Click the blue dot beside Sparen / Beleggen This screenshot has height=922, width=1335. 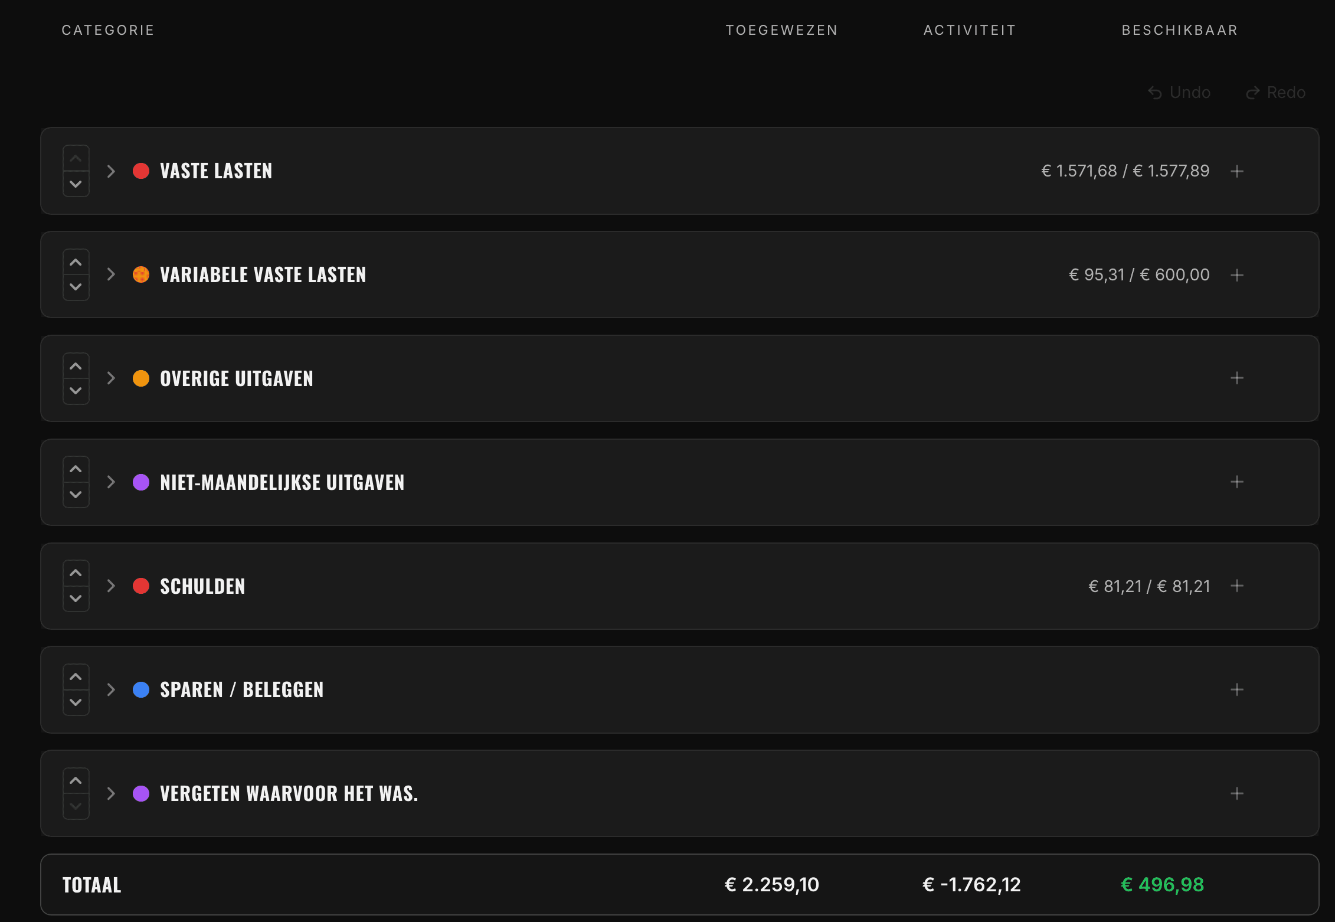[141, 689]
